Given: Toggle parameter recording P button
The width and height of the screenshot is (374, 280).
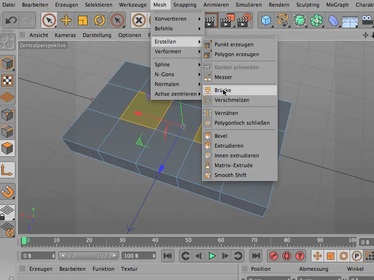Looking at the screenshot, I should pyautogui.click(x=357, y=256).
